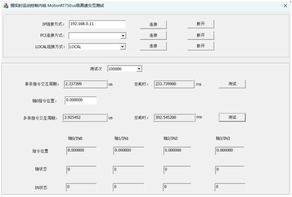Click the MotionRT750 app icon in title bar
The height and width of the screenshot is (197, 292).
(x=6, y=6)
